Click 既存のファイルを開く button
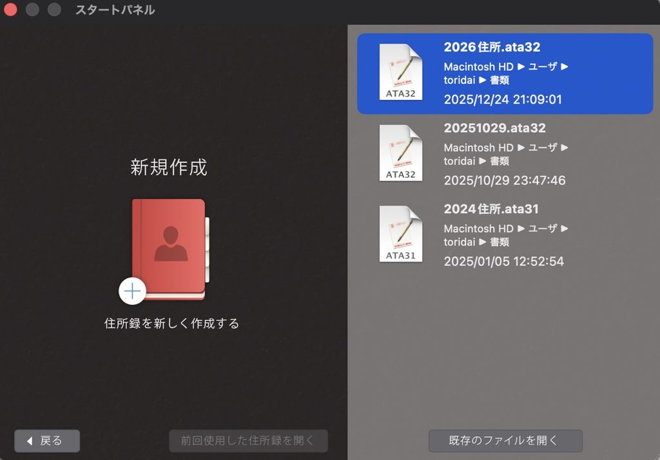660x460 pixels. 505,441
